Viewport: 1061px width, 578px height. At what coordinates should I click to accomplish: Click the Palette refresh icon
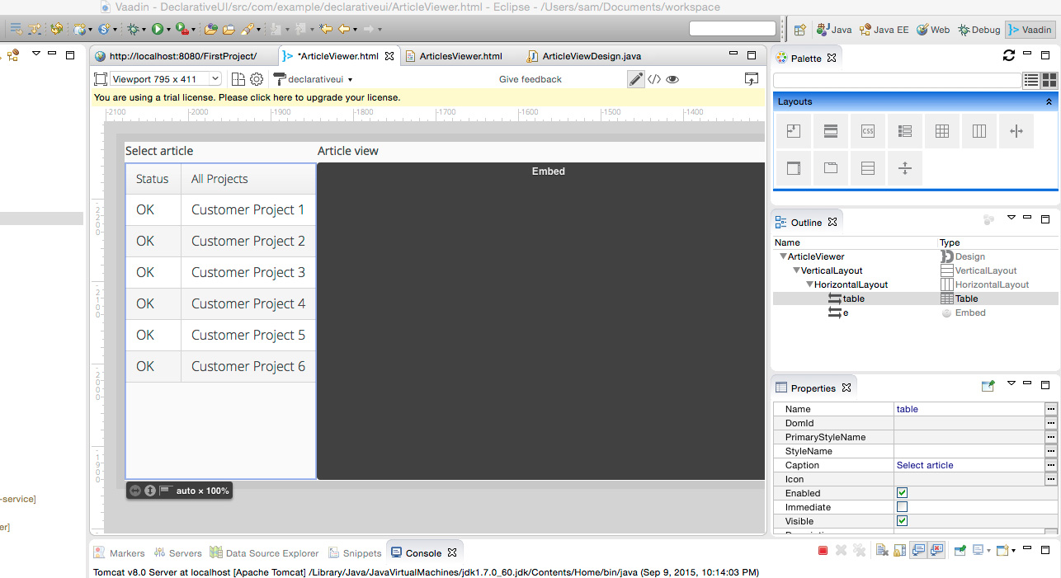1008,55
